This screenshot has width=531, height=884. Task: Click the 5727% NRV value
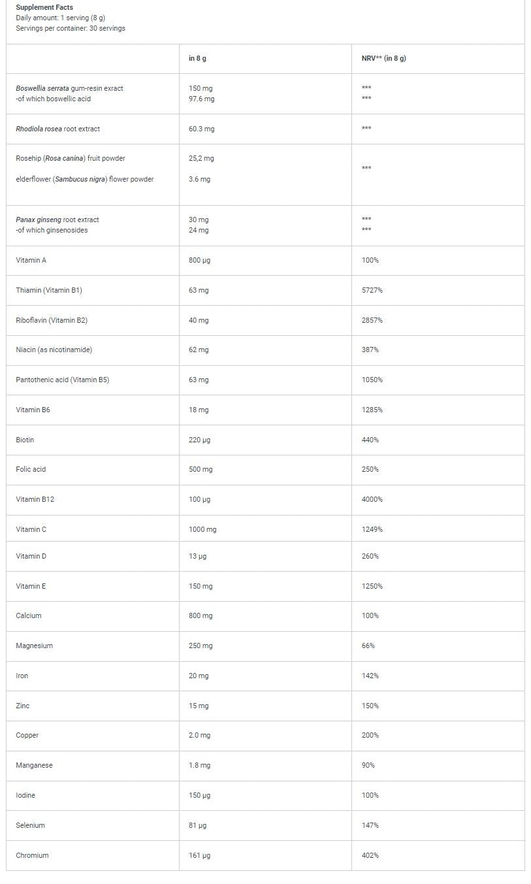point(372,290)
